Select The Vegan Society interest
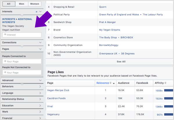174x120 pixels. click(x=13, y=26)
